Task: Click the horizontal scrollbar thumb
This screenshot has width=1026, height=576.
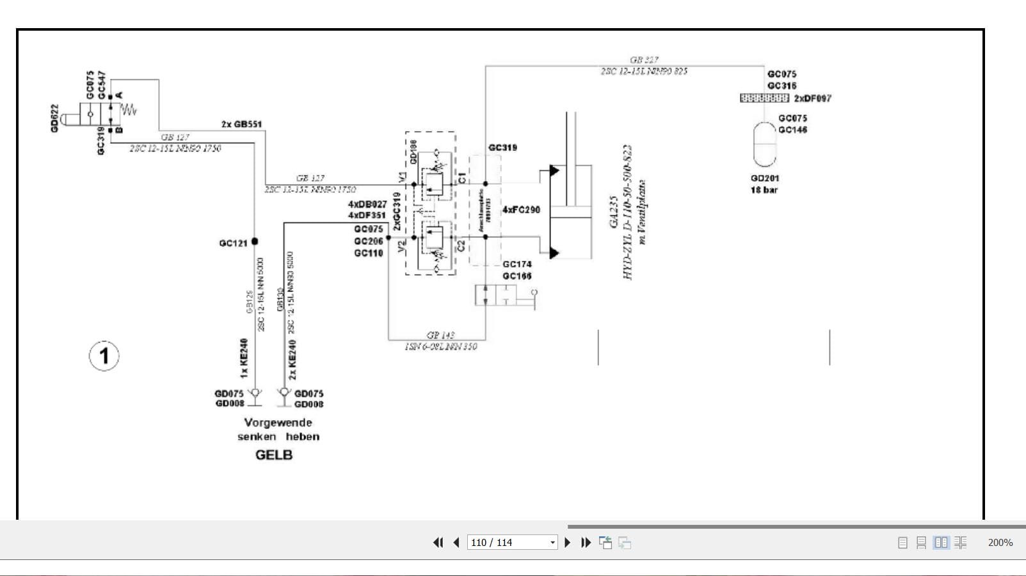Action: click(796, 527)
